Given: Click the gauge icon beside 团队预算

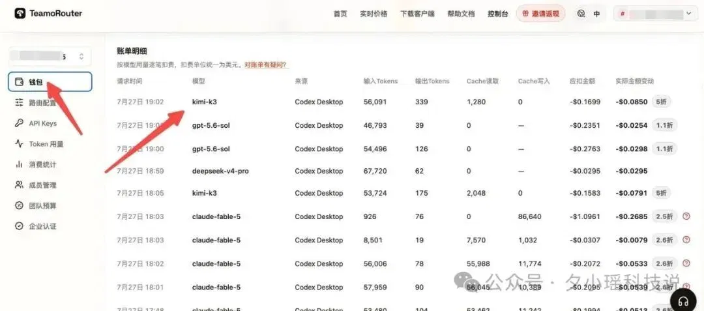Looking at the screenshot, I should point(20,205).
